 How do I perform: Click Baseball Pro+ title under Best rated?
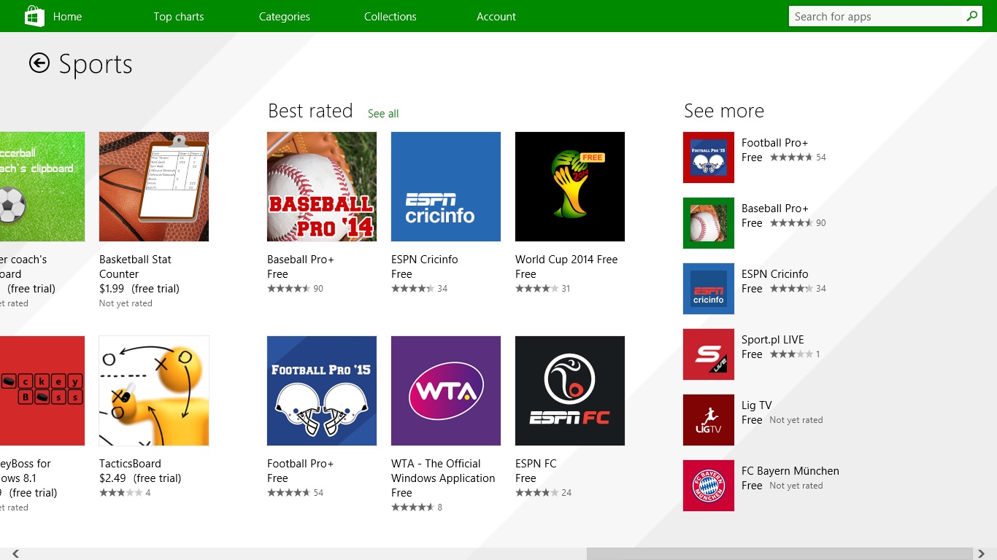(x=301, y=260)
